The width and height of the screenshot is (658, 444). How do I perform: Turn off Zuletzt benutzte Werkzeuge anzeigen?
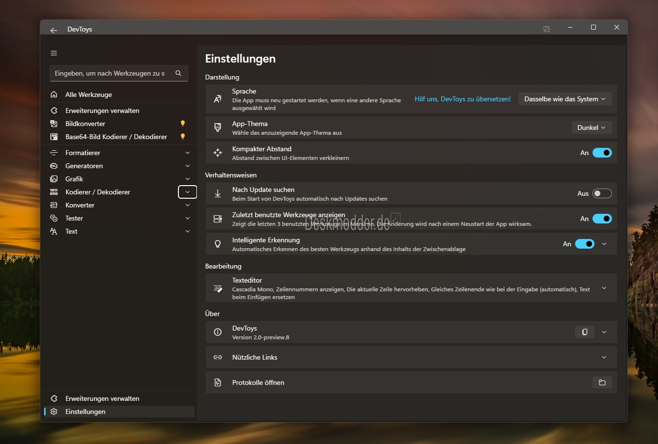click(602, 219)
